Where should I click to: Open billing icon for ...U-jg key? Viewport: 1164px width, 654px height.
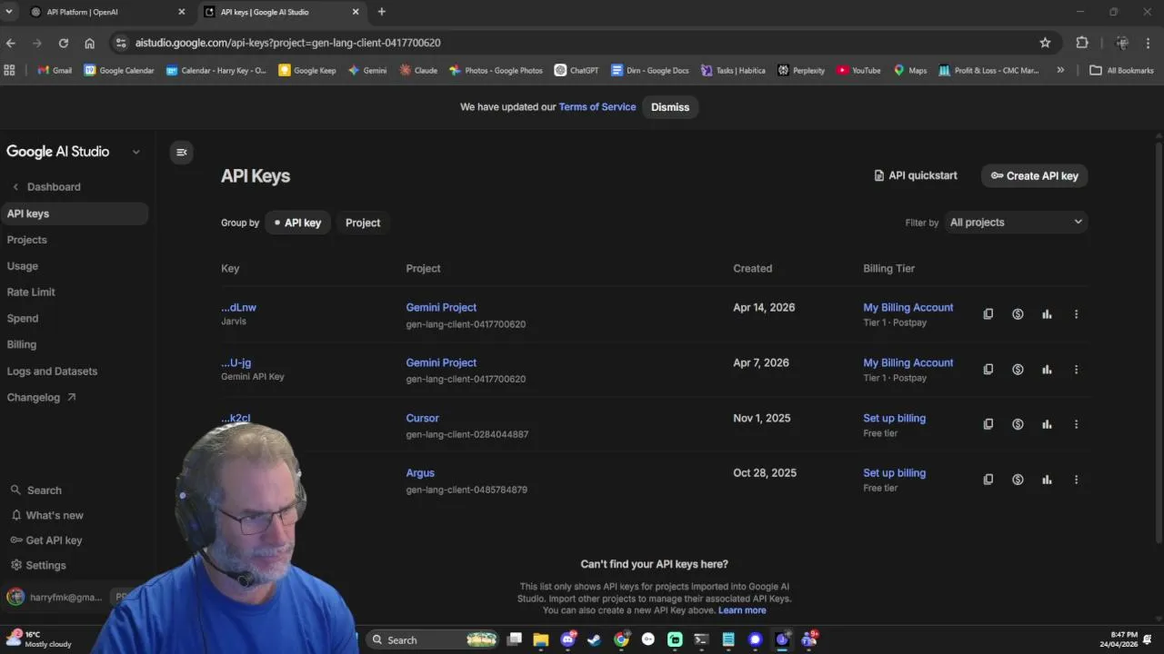coord(1018,370)
